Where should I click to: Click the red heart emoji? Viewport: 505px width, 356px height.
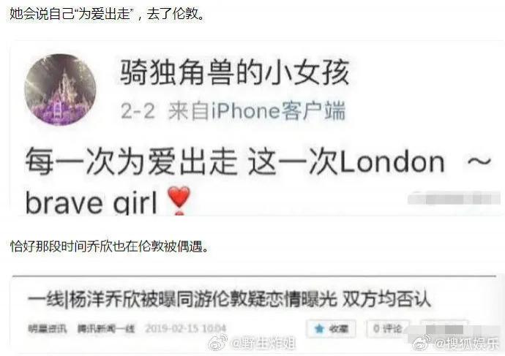179,198
